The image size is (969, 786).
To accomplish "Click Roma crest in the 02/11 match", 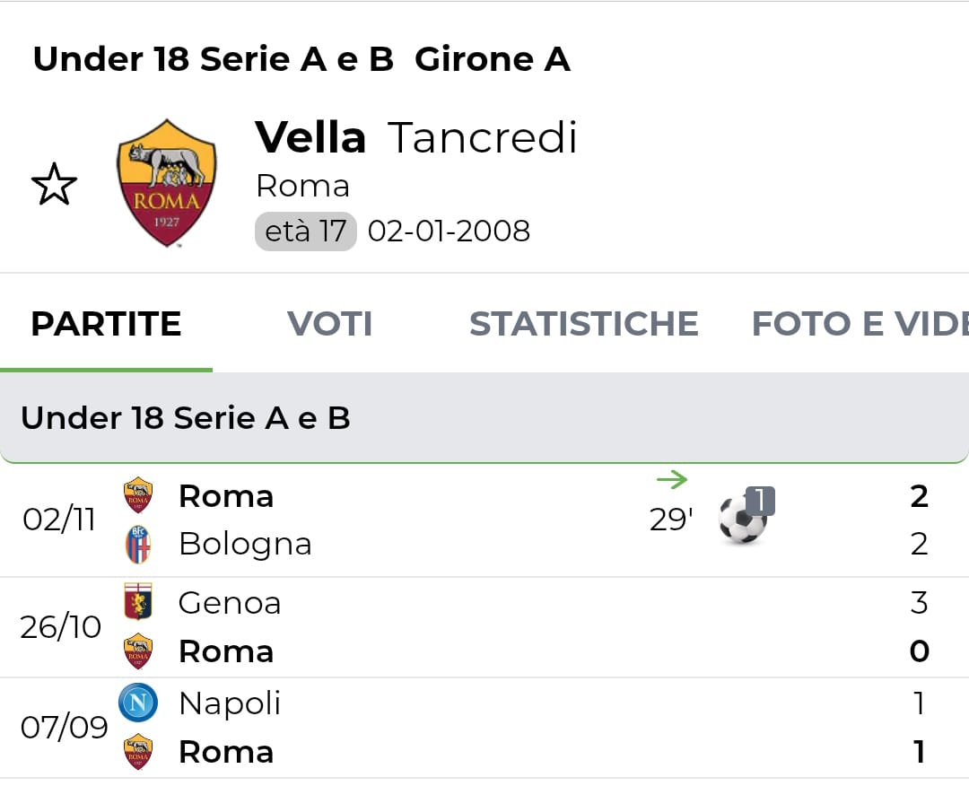I will [x=138, y=496].
